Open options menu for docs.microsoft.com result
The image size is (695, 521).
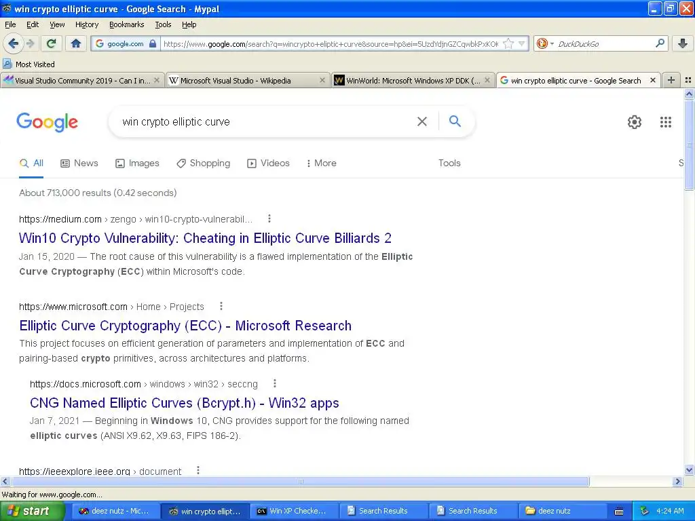[275, 383]
